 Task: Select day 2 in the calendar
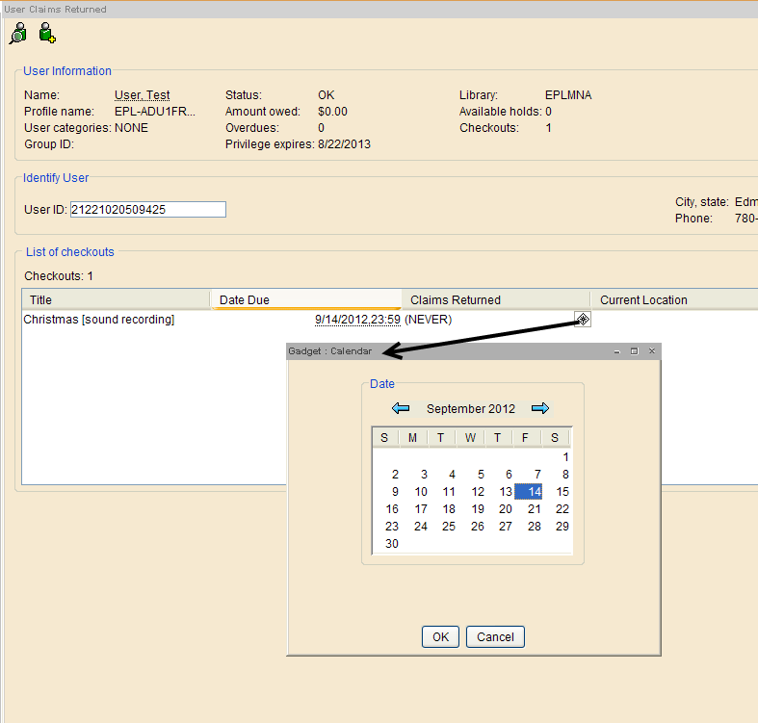pyautogui.click(x=386, y=474)
